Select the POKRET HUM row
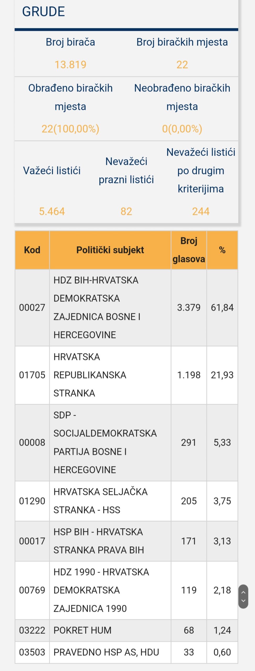The height and width of the screenshot is (671, 255). (x=126, y=630)
